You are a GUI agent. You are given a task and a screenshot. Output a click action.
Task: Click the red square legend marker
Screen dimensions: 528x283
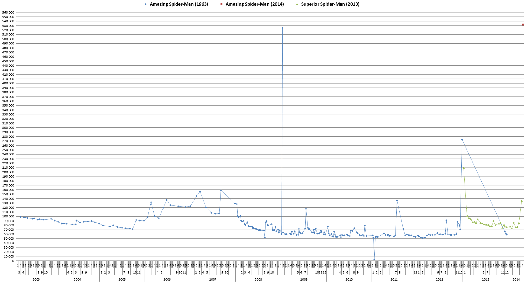click(221, 4)
